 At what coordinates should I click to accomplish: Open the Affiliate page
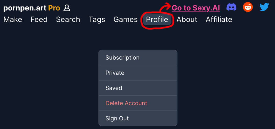pyautogui.click(x=219, y=20)
